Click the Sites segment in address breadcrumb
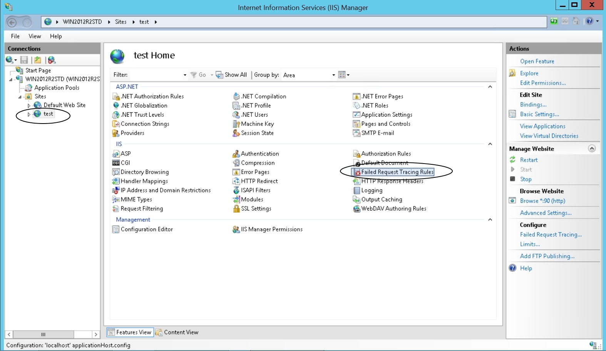Viewport: 606px width, 351px height. coord(121,22)
